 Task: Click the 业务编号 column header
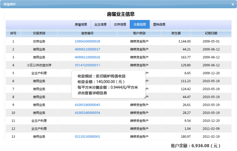coord(87,33)
